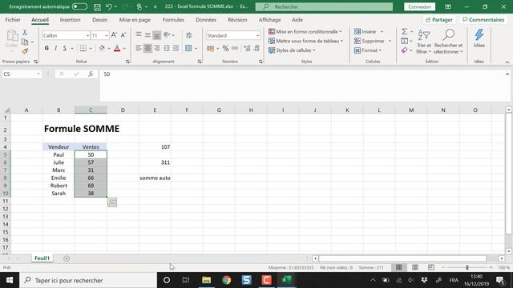
Task: Open the Calibri font name dropdown
Action: (x=87, y=35)
